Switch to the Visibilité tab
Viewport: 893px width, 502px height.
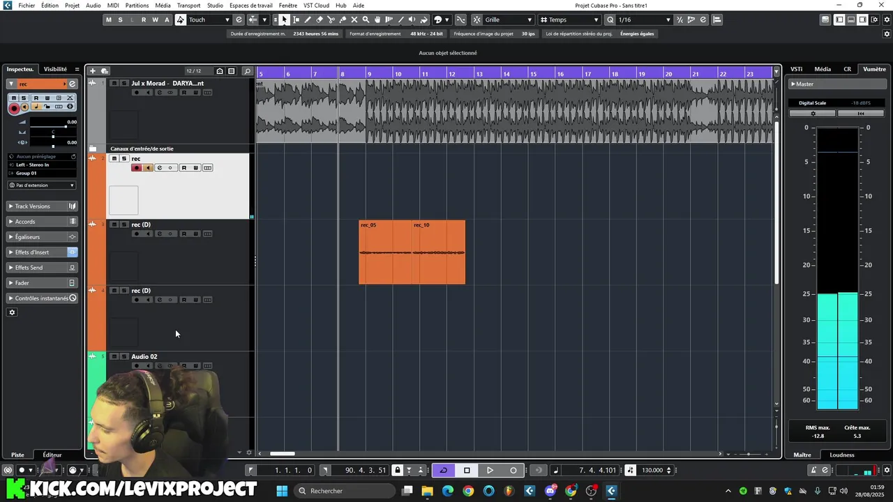tap(55, 69)
